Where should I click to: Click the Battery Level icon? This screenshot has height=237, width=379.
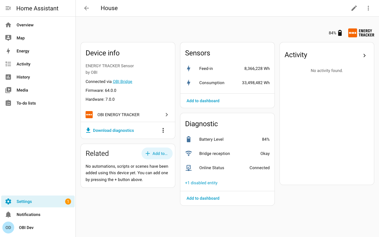pos(189,139)
